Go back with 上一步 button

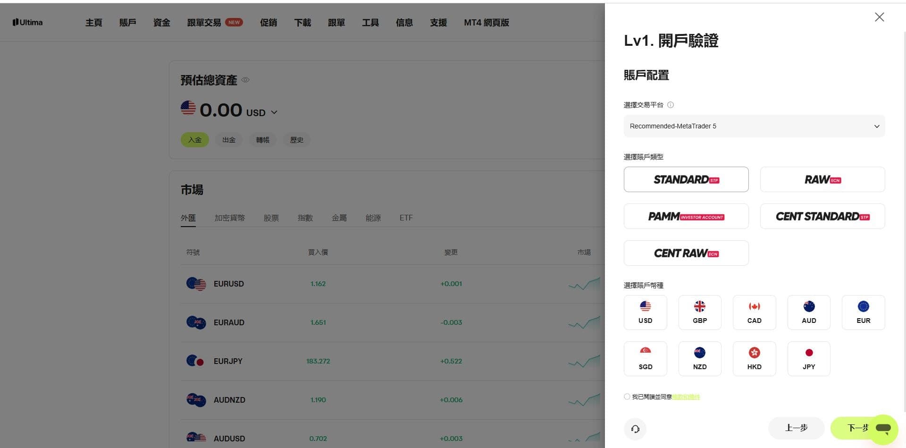coord(796,428)
